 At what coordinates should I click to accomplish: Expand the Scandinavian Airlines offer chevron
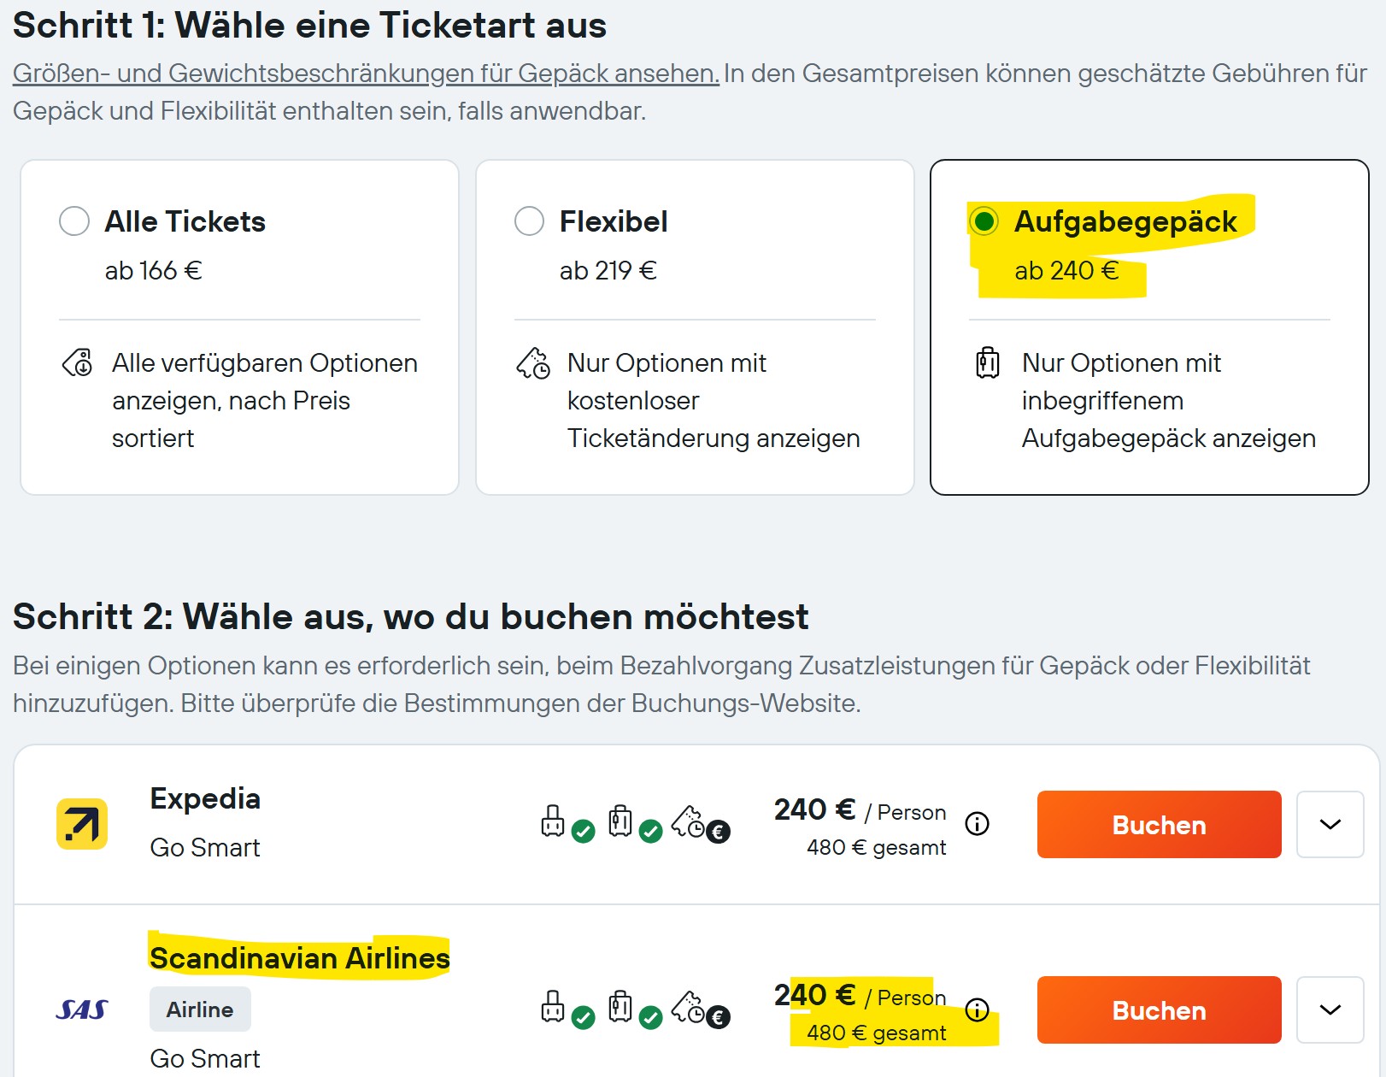(1330, 1009)
